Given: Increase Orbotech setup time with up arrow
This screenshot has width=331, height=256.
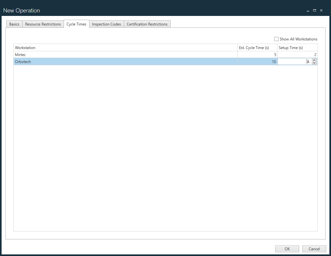Looking at the screenshot, I should coord(314,60).
